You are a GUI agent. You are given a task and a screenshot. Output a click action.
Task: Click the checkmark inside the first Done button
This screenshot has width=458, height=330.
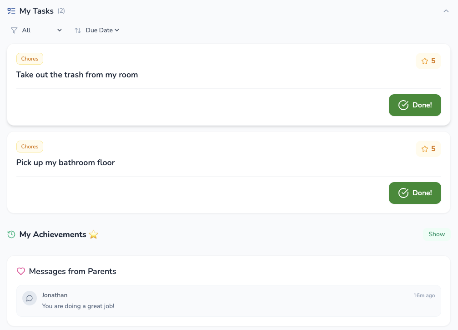[403, 105]
